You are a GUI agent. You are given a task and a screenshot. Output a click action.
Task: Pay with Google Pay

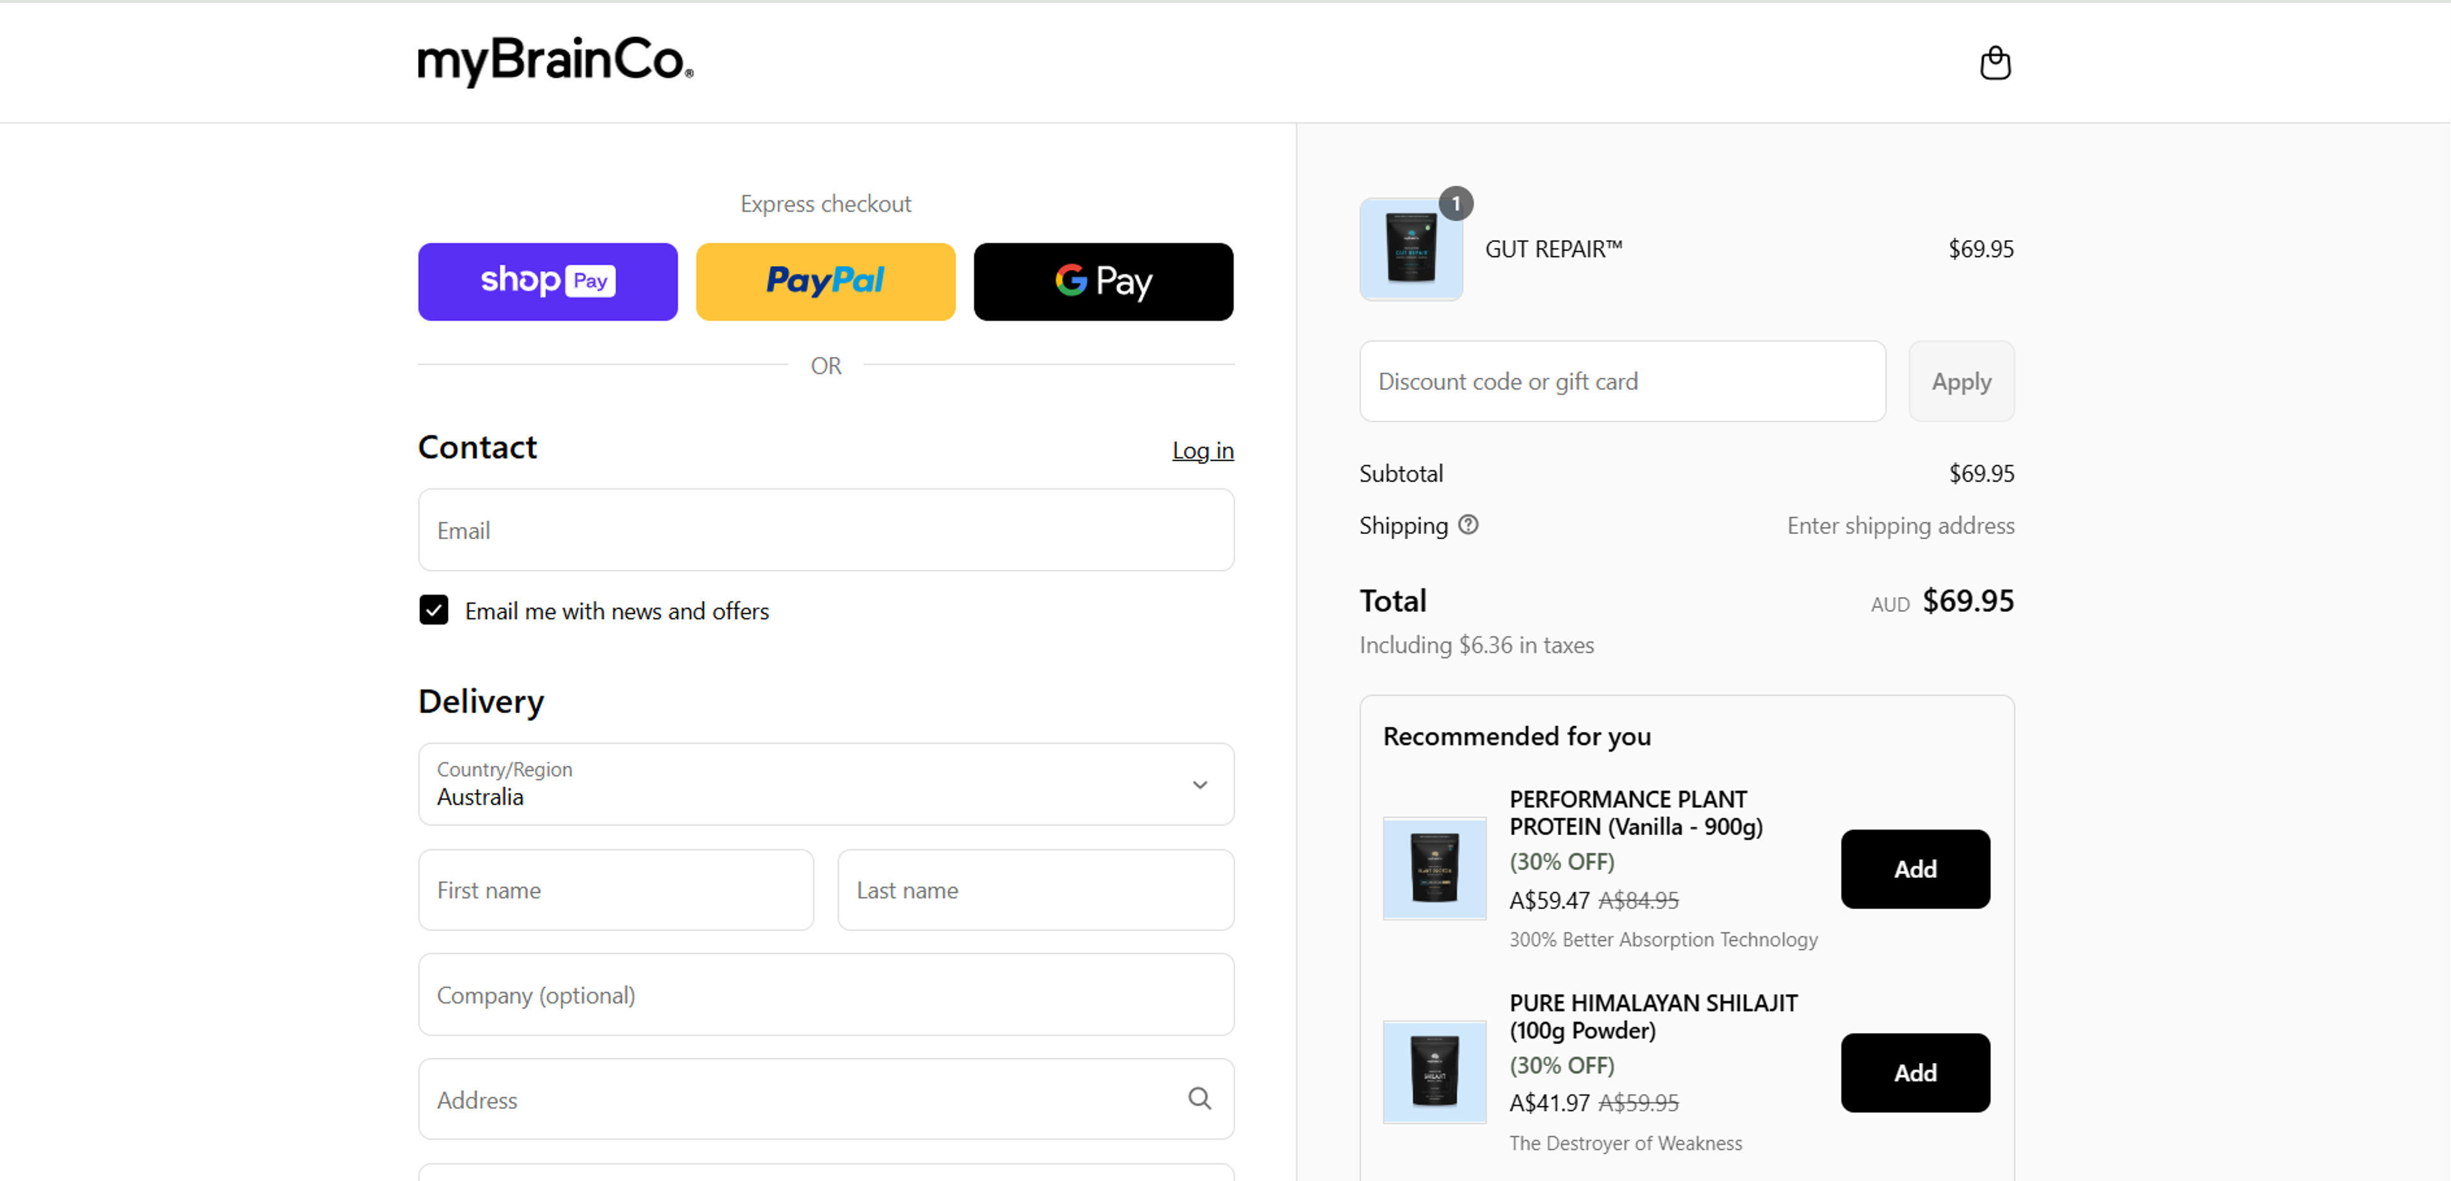point(1103,281)
